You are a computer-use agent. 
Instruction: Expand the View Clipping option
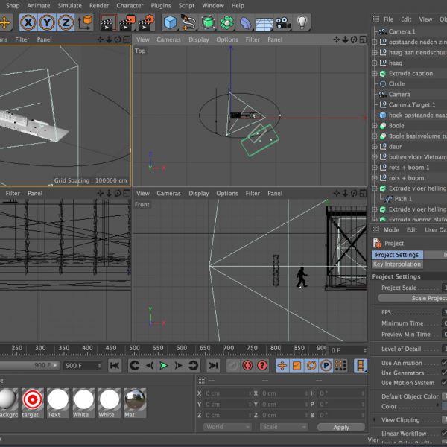[375, 420]
